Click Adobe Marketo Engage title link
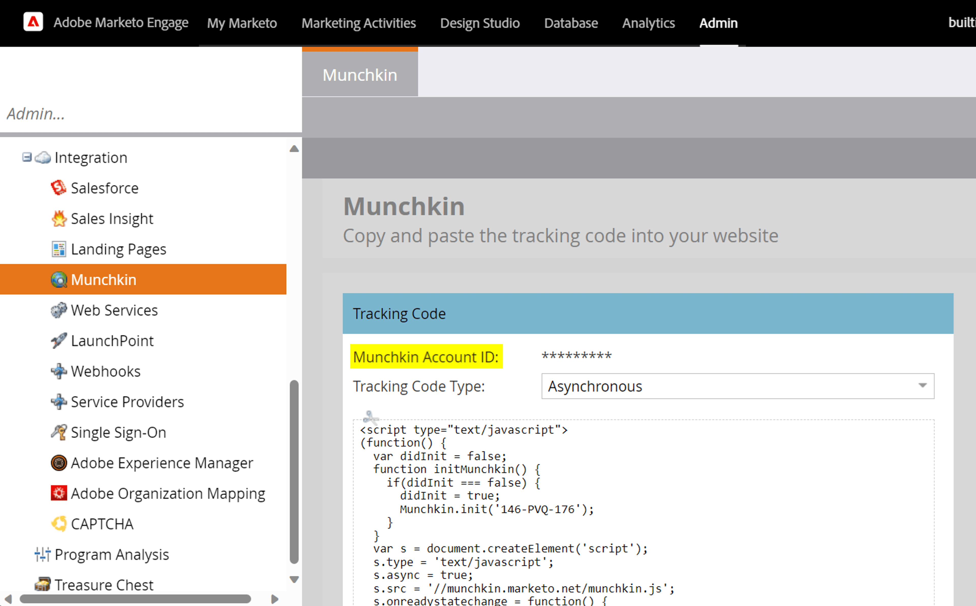The height and width of the screenshot is (606, 976). (121, 22)
